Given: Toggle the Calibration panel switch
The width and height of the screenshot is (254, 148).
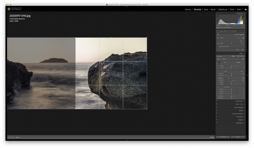Looking at the screenshot, I should coord(216,123).
